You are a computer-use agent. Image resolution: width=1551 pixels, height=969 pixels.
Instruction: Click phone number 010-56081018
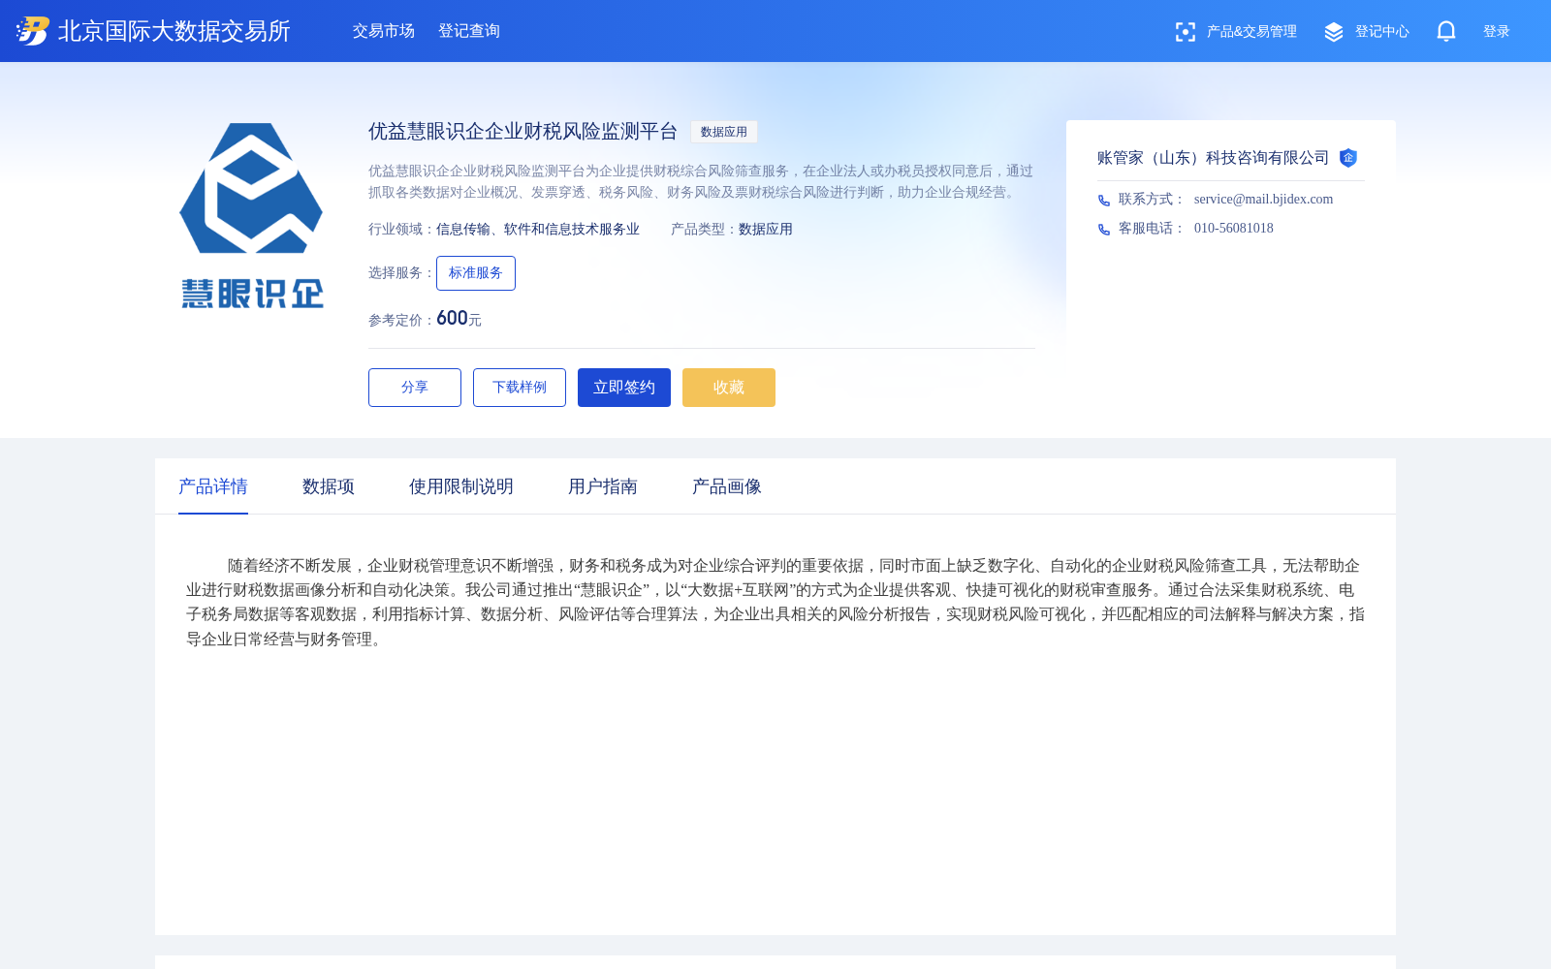[1234, 229]
